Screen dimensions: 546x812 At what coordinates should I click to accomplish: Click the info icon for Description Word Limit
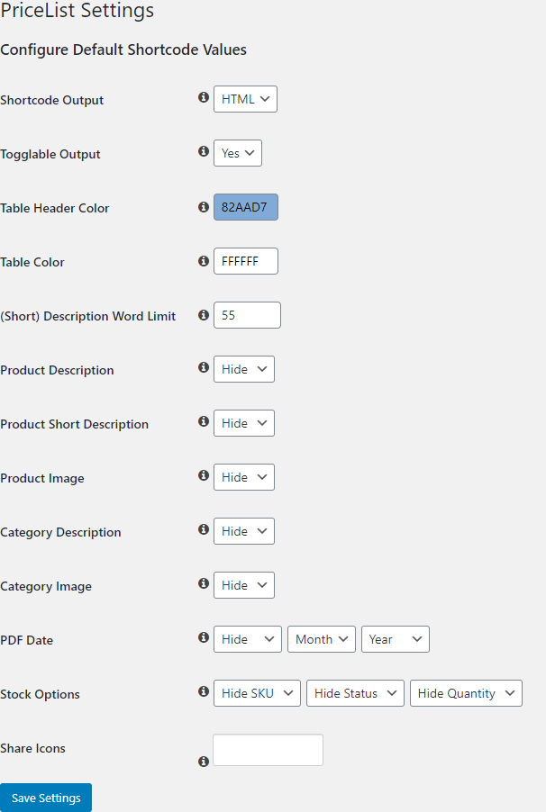pyautogui.click(x=204, y=314)
